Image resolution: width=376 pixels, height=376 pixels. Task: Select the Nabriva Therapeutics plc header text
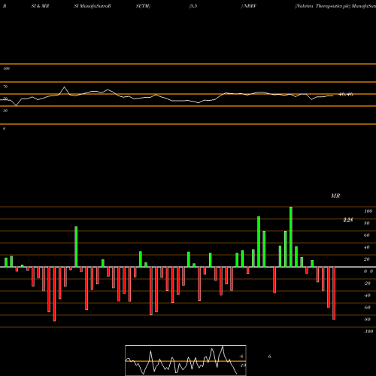[x=323, y=6]
